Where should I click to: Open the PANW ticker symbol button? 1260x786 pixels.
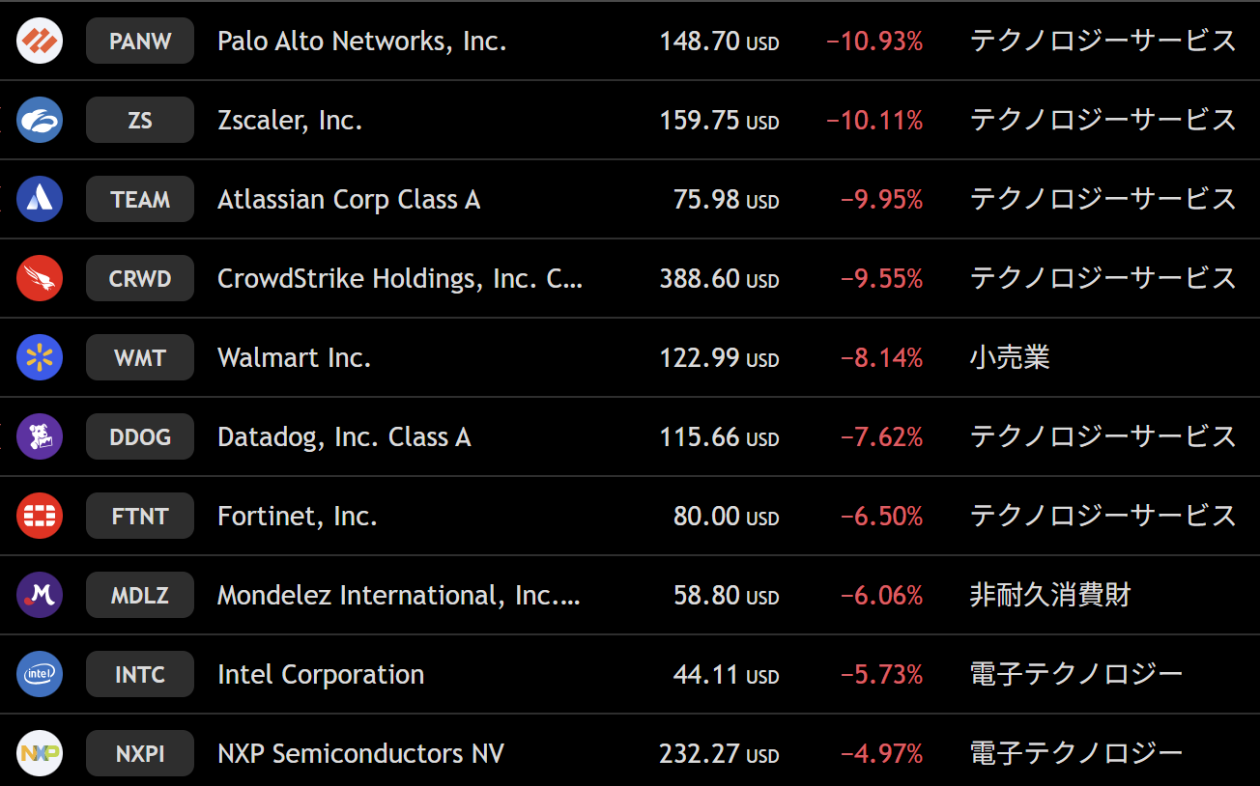tap(140, 42)
